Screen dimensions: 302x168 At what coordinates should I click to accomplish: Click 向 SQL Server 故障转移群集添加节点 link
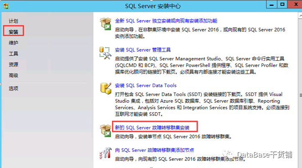154,150
